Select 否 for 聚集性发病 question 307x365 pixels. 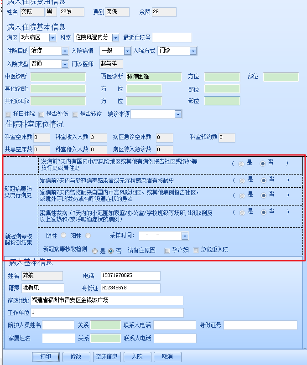(x=264, y=212)
